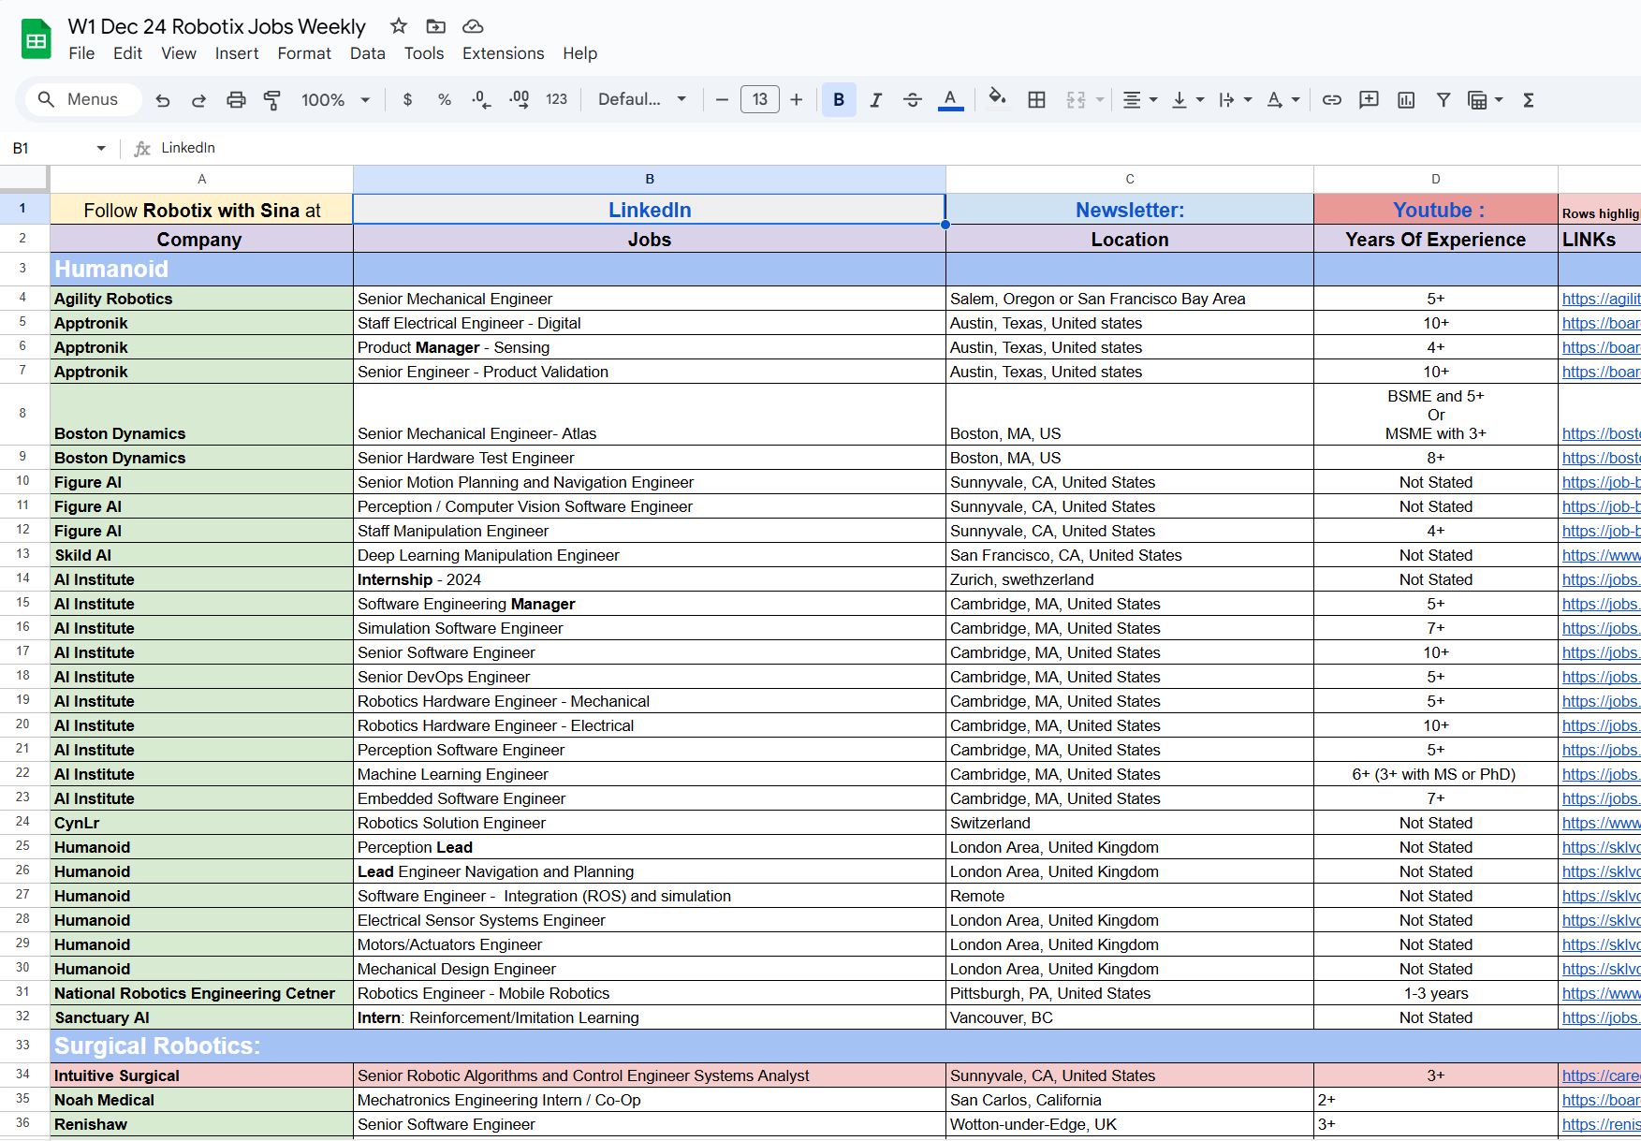Viewport: 1641px width, 1141px height.
Task: Toggle Bold formatting
Action: tap(839, 99)
